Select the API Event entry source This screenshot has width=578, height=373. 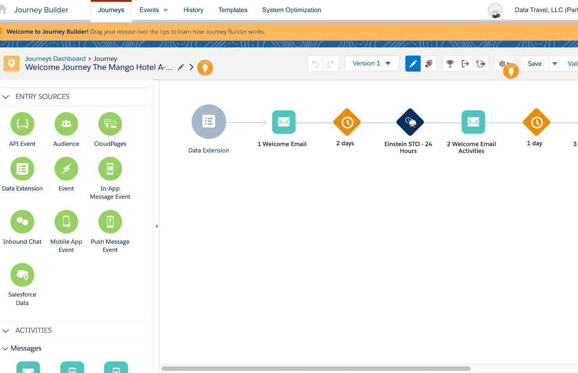coord(22,124)
